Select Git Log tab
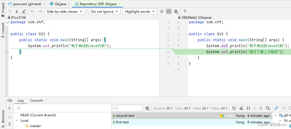Image resolution: width=291 pixels, height=129 pixels. coord(20,101)
